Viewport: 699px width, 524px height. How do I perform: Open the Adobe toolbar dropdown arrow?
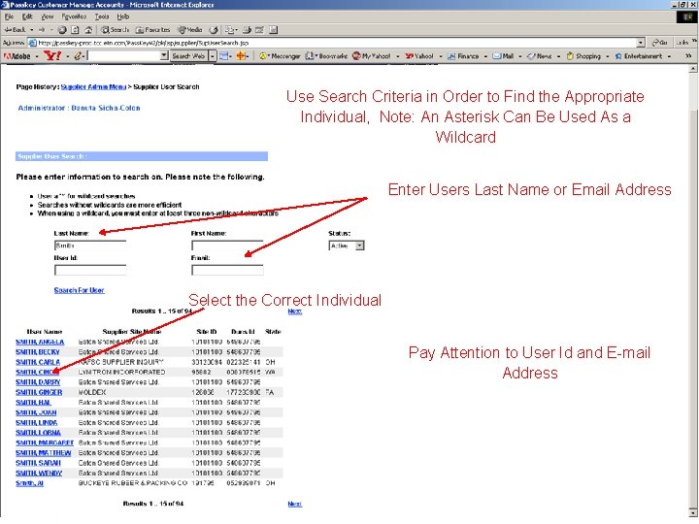pos(37,56)
